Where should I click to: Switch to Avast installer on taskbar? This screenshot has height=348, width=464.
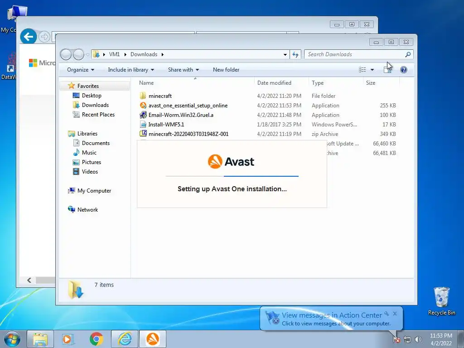tap(153, 339)
